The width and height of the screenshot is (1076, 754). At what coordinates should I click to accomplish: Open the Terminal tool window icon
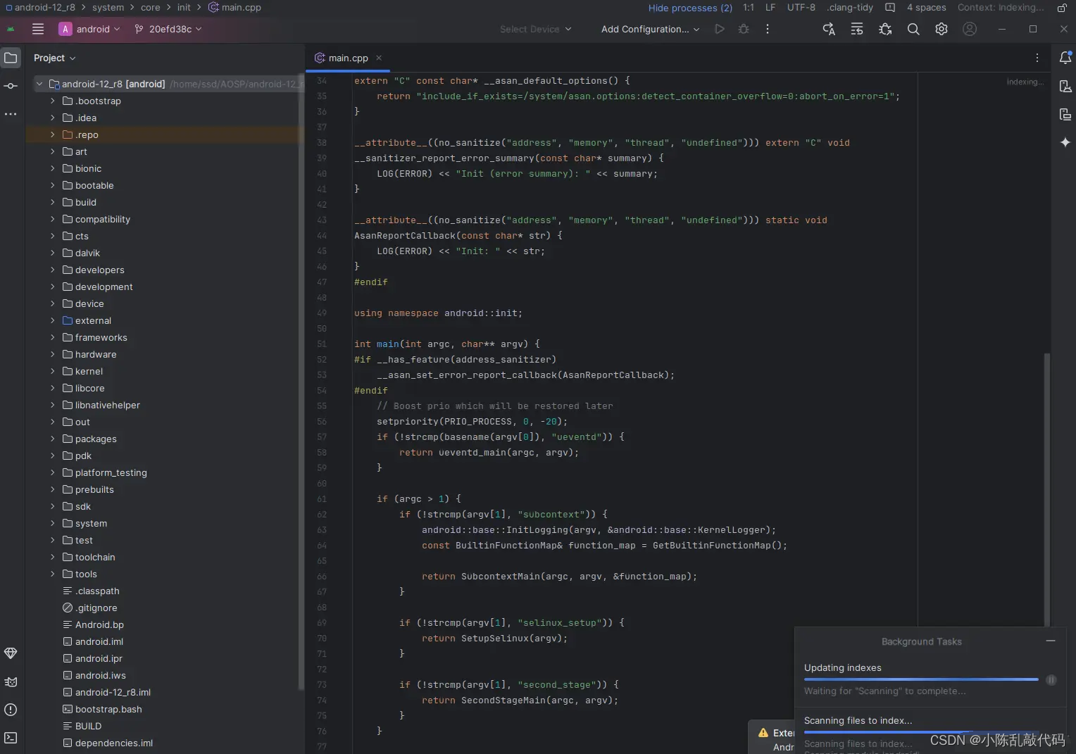[11, 739]
